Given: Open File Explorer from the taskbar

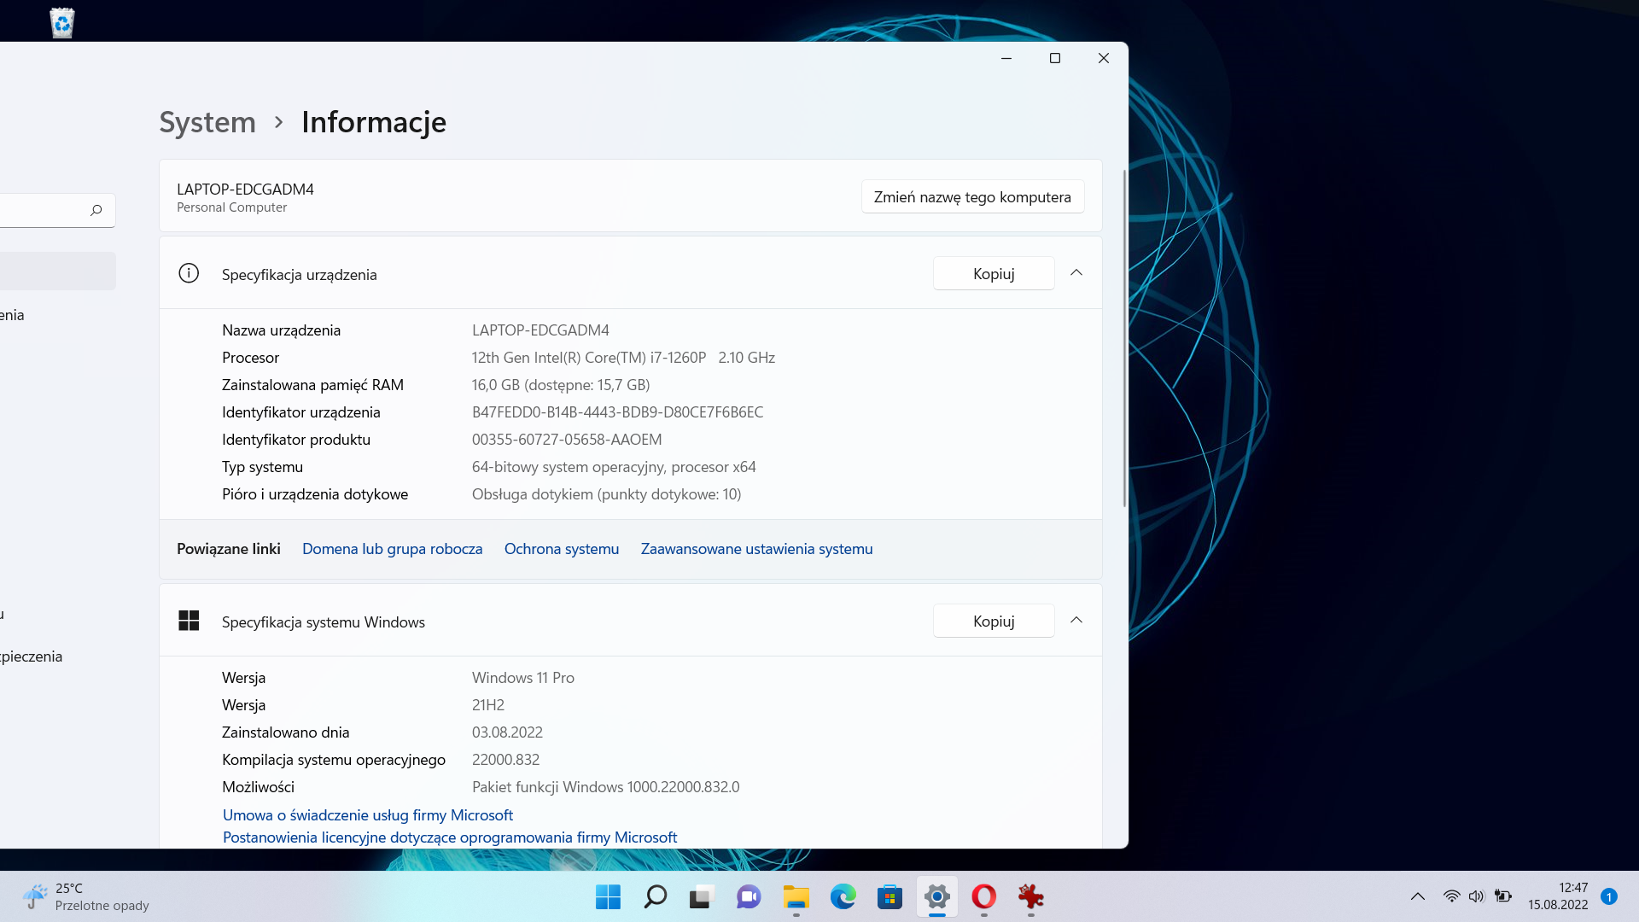Looking at the screenshot, I should click(x=796, y=896).
